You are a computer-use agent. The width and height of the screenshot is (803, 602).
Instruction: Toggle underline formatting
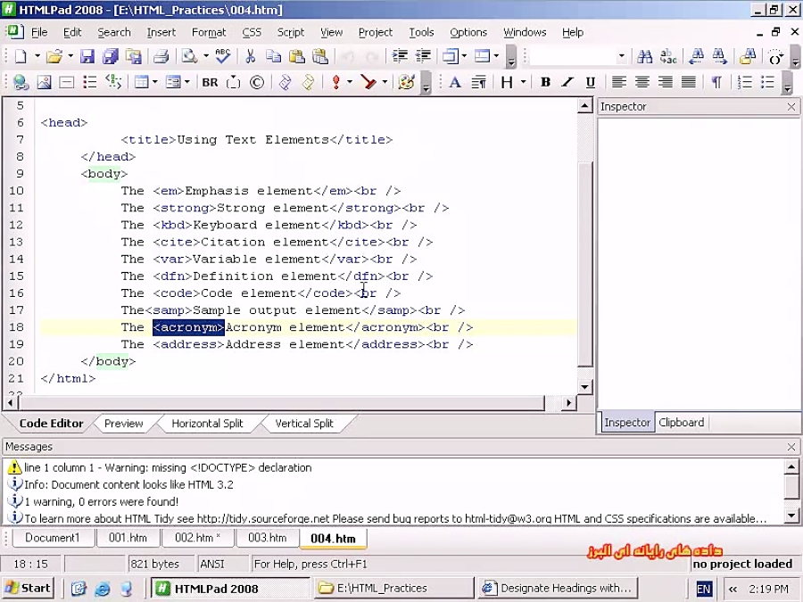coord(590,82)
